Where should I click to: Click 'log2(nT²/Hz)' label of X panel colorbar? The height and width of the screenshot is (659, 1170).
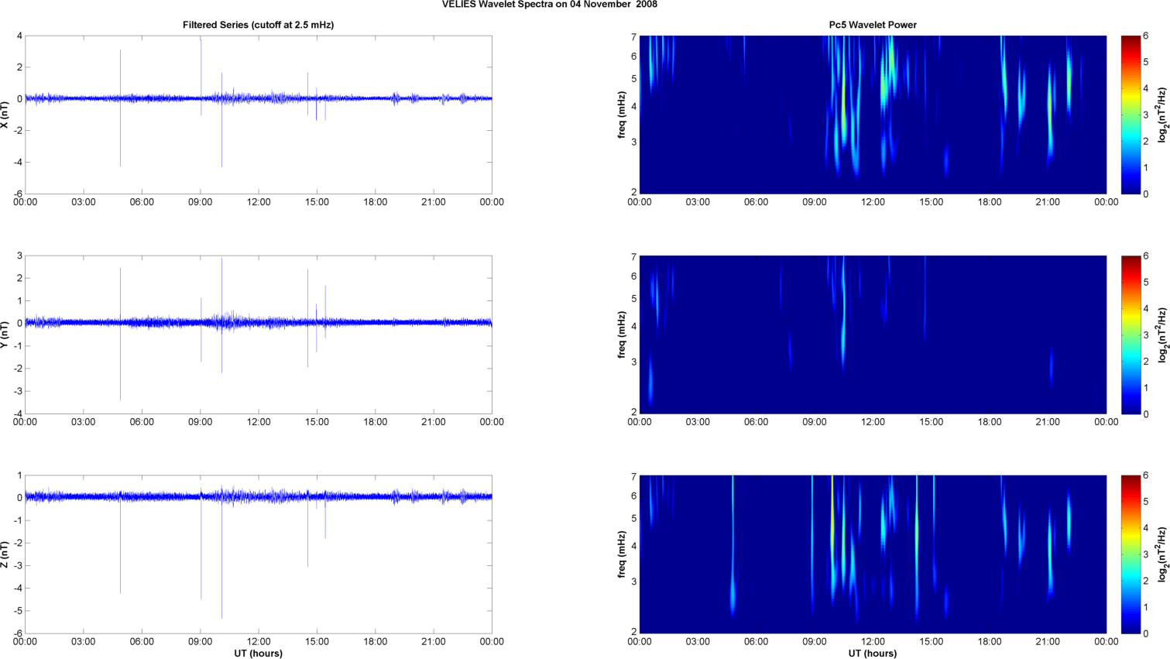[1163, 115]
